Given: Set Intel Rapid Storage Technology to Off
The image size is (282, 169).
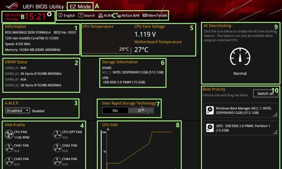Looking at the screenshot, I should click(x=141, y=111).
